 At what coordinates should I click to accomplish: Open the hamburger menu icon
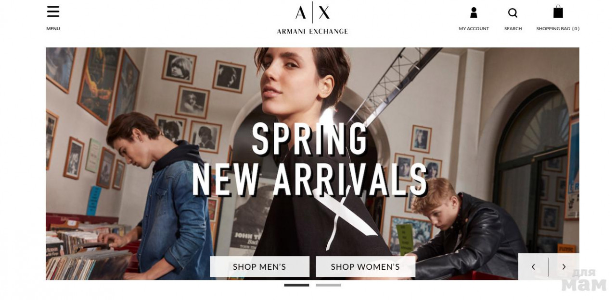pyautogui.click(x=53, y=12)
